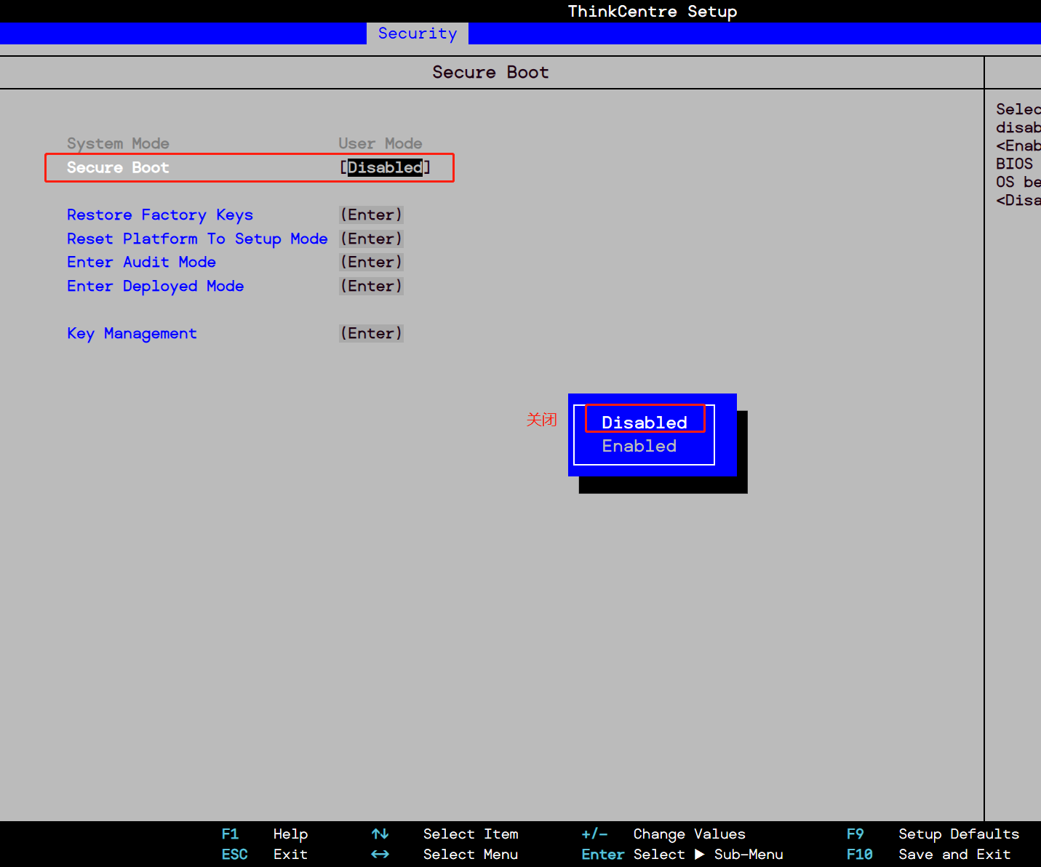Image resolution: width=1041 pixels, height=867 pixels.
Task: Select the Secure Boot setting row
Action: (x=118, y=167)
